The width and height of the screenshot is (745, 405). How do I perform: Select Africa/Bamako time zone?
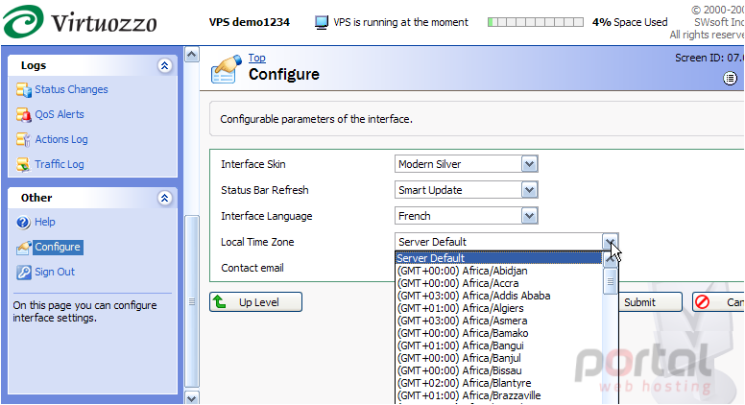click(499, 333)
